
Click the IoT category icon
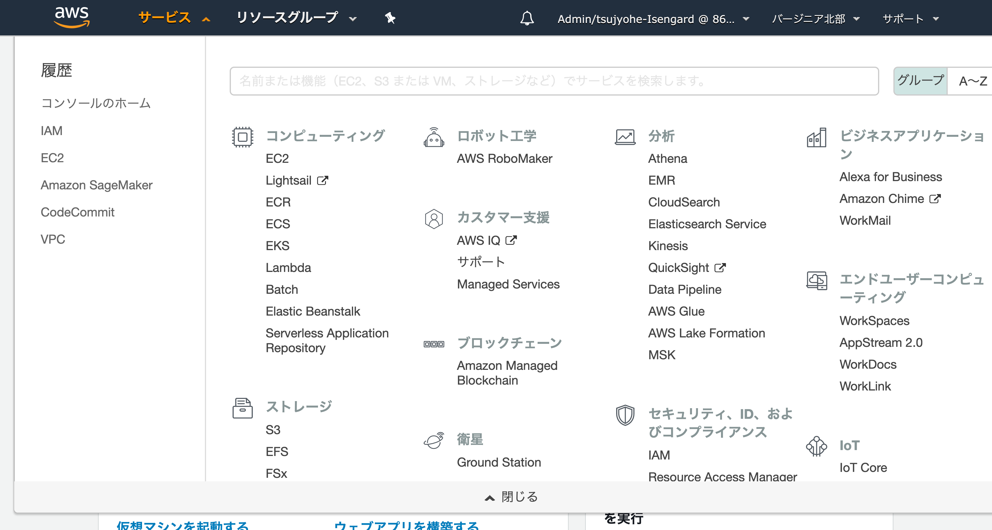point(816,446)
